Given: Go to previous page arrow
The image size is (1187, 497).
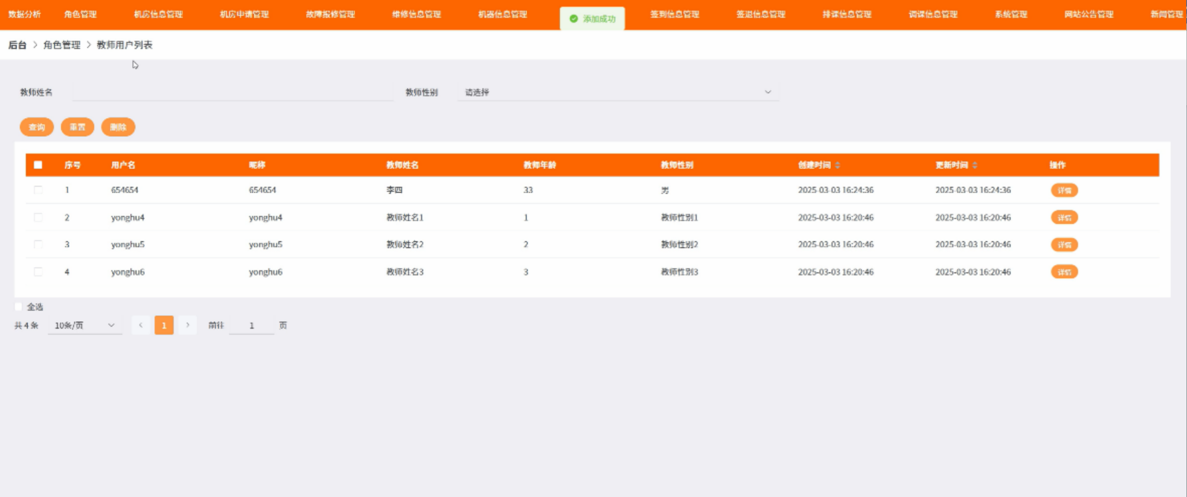Looking at the screenshot, I should (x=141, y=325).
